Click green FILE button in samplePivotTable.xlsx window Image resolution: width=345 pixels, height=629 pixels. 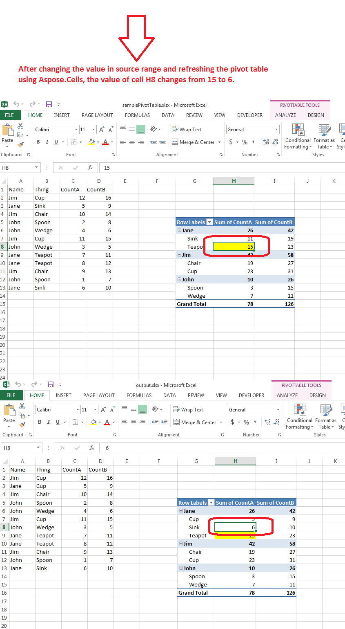[9, 115]
